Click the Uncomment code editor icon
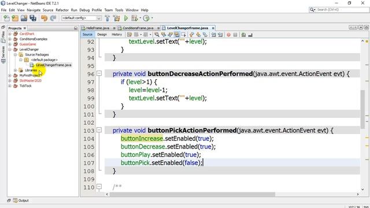370x208 pixels. (x=250, y=35)
